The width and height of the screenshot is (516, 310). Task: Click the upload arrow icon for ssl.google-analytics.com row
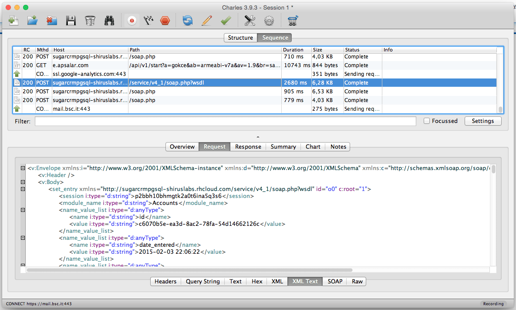[17, 74]
